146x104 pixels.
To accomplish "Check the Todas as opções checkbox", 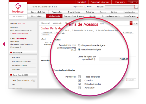I will 79,77.
